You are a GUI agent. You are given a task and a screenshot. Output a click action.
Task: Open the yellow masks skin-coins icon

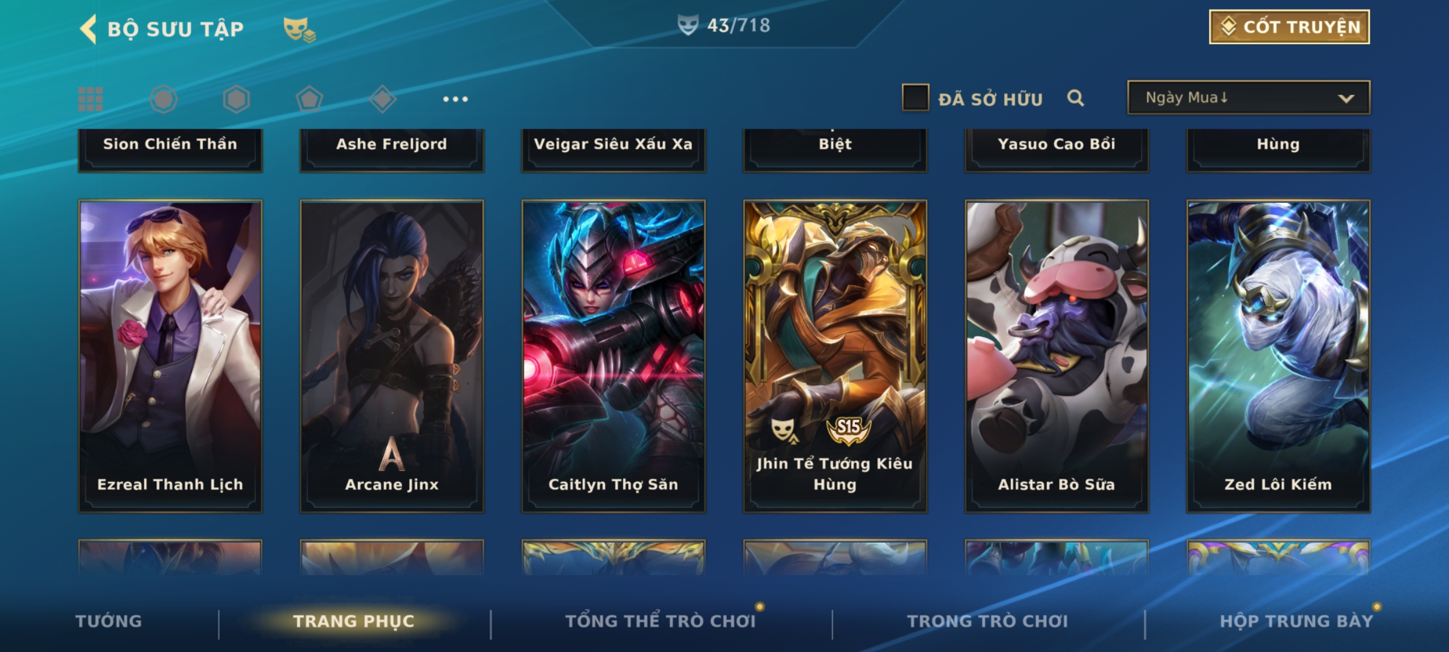click(x=299, y=30)
